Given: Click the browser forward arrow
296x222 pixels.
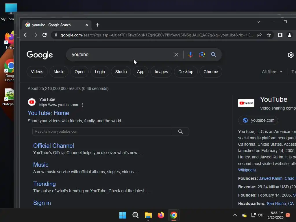Looking at the screenshot, I should [35, 35].
